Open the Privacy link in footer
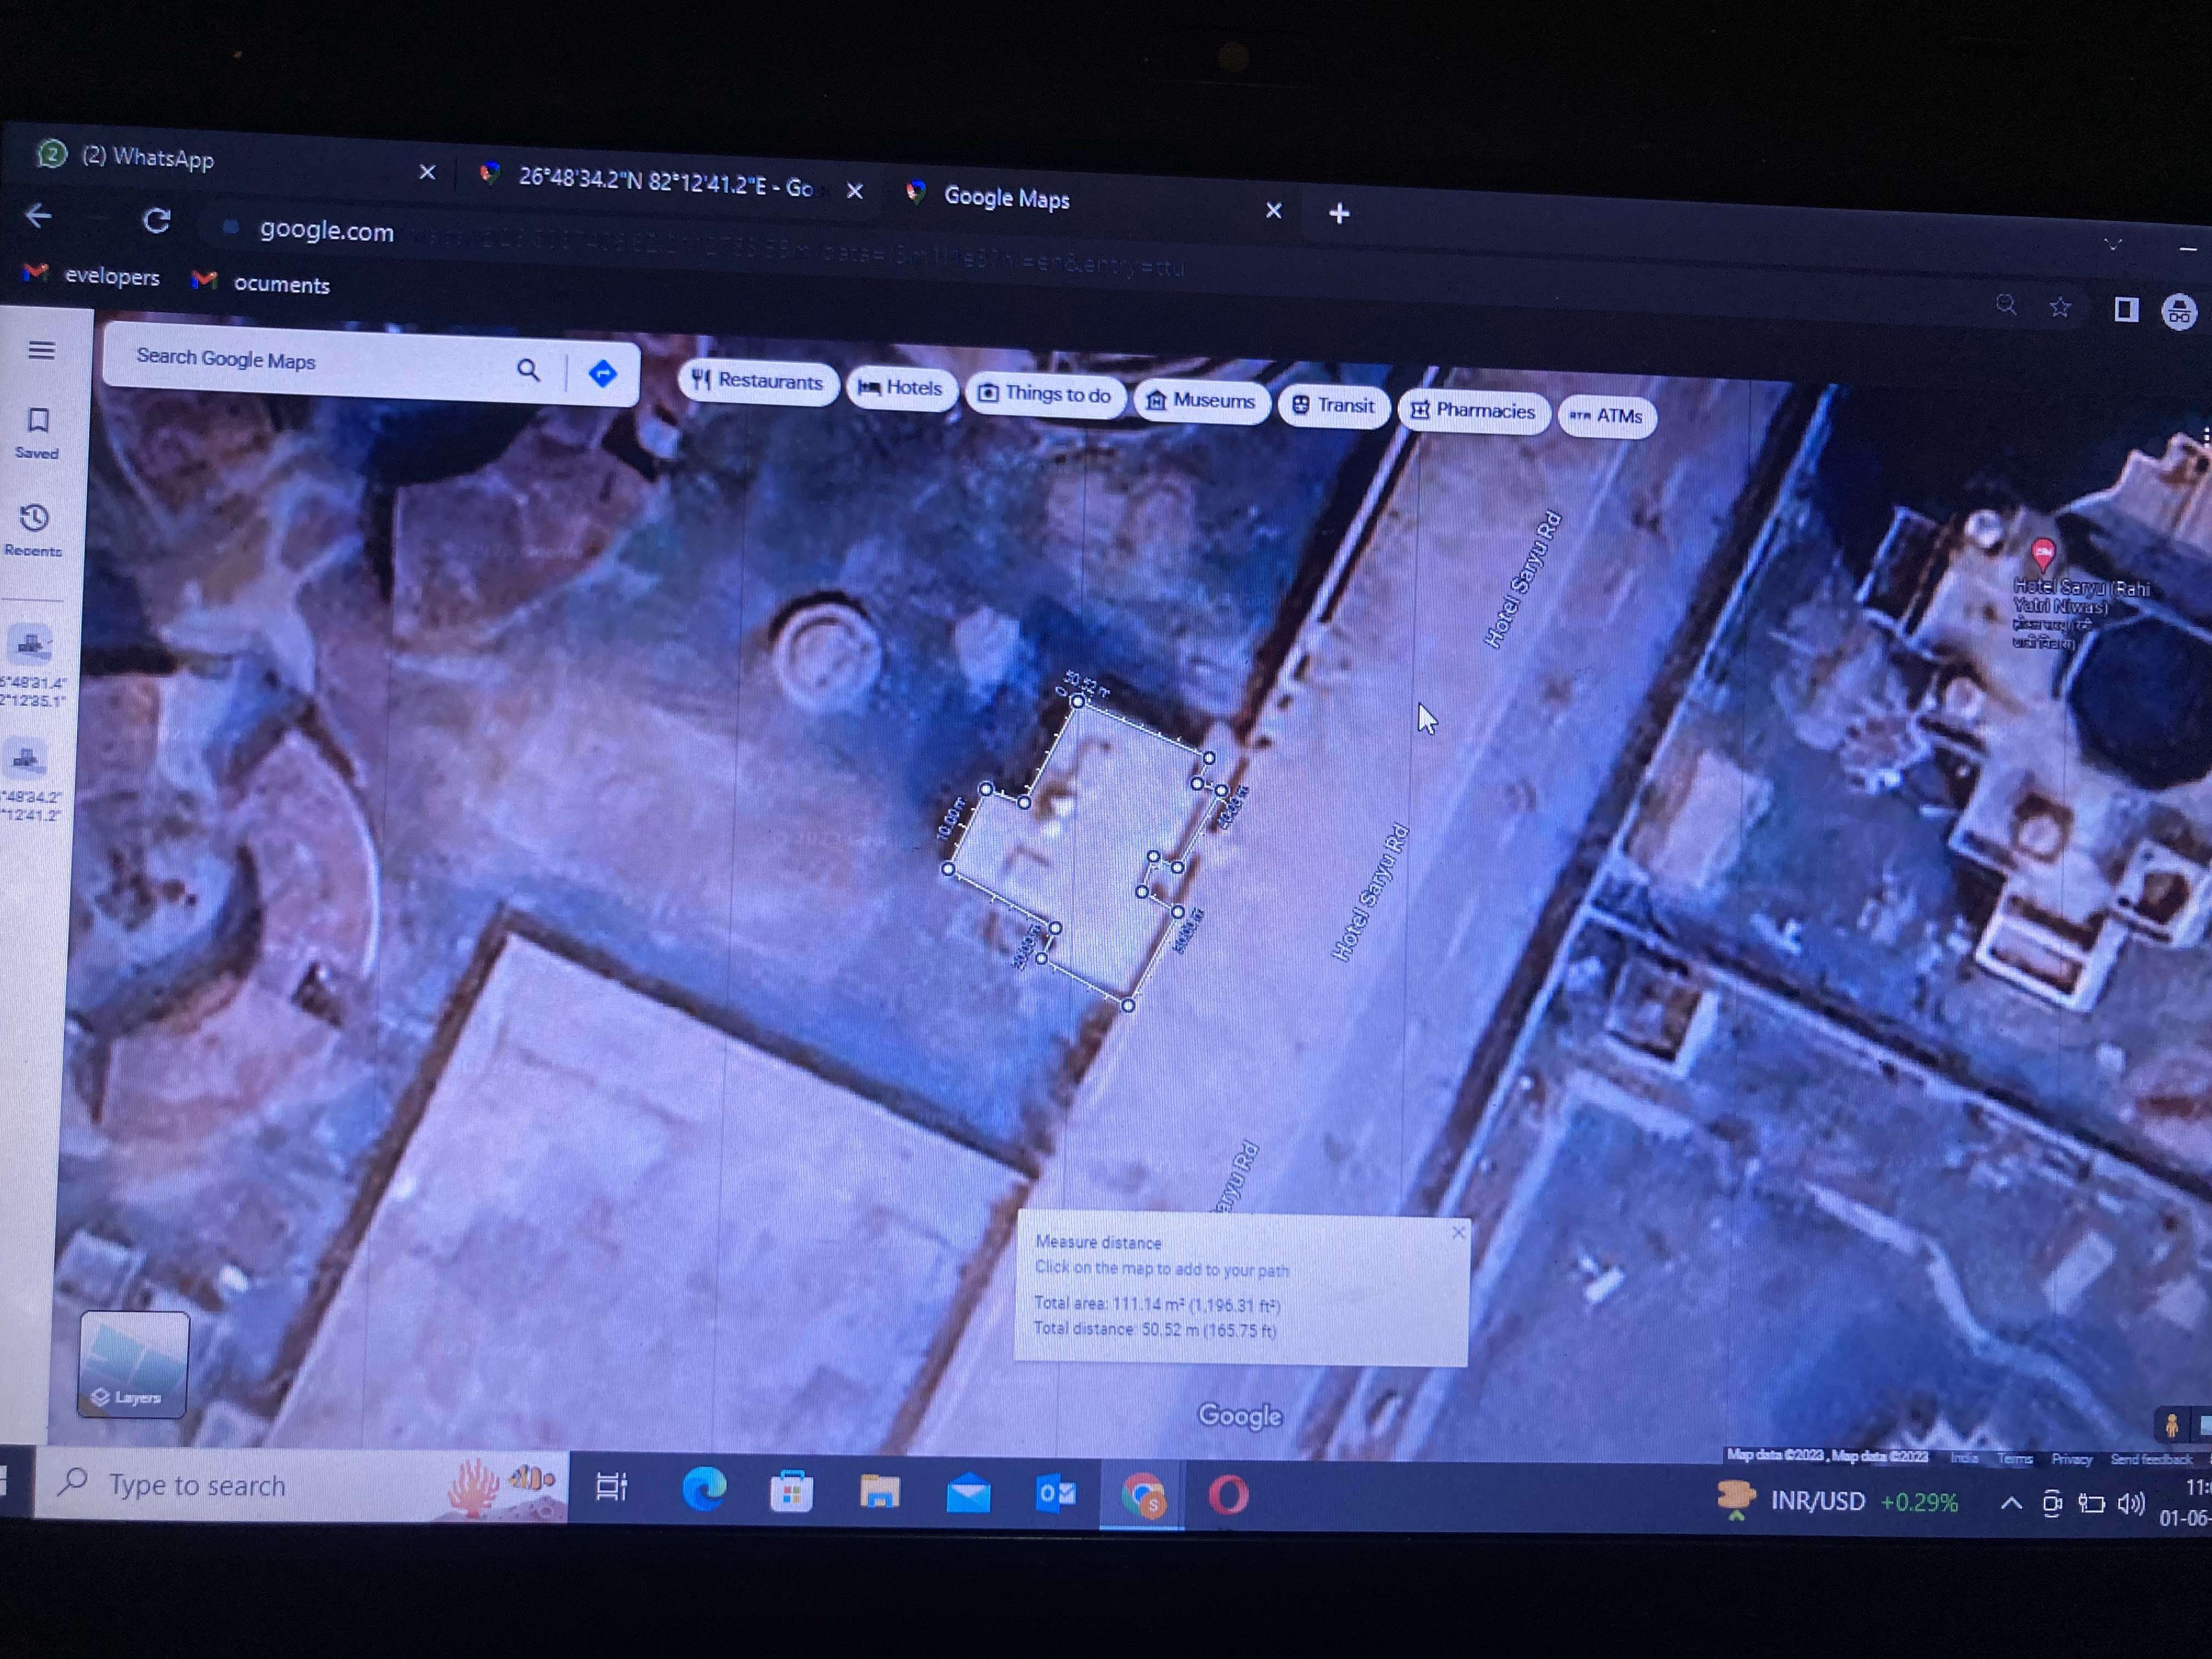 click(2071, 1459)
